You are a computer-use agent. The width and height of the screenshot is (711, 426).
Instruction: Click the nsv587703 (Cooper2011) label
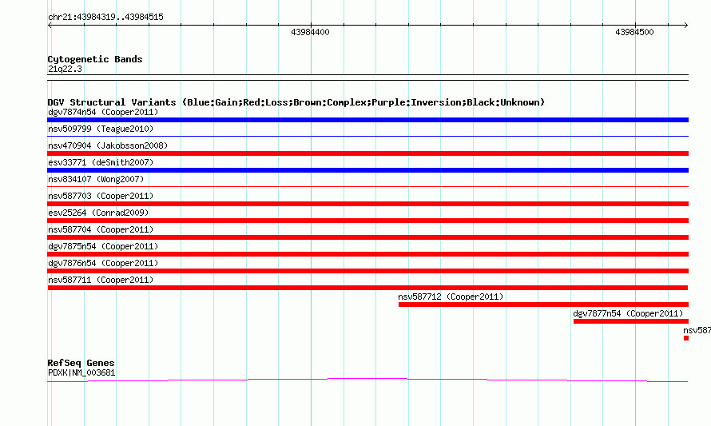pos(101,196)
